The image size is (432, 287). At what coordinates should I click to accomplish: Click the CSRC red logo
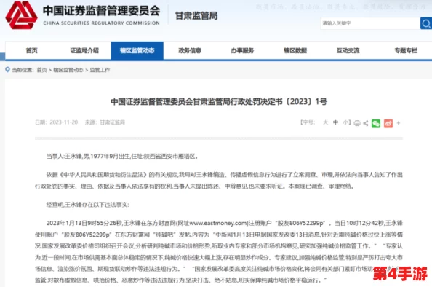click(22, 15)
